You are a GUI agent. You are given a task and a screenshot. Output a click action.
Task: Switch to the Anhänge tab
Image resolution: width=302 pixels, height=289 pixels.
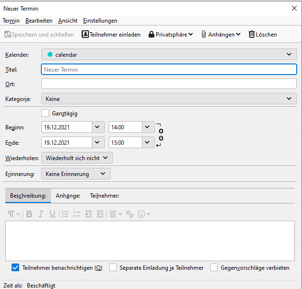68,196
